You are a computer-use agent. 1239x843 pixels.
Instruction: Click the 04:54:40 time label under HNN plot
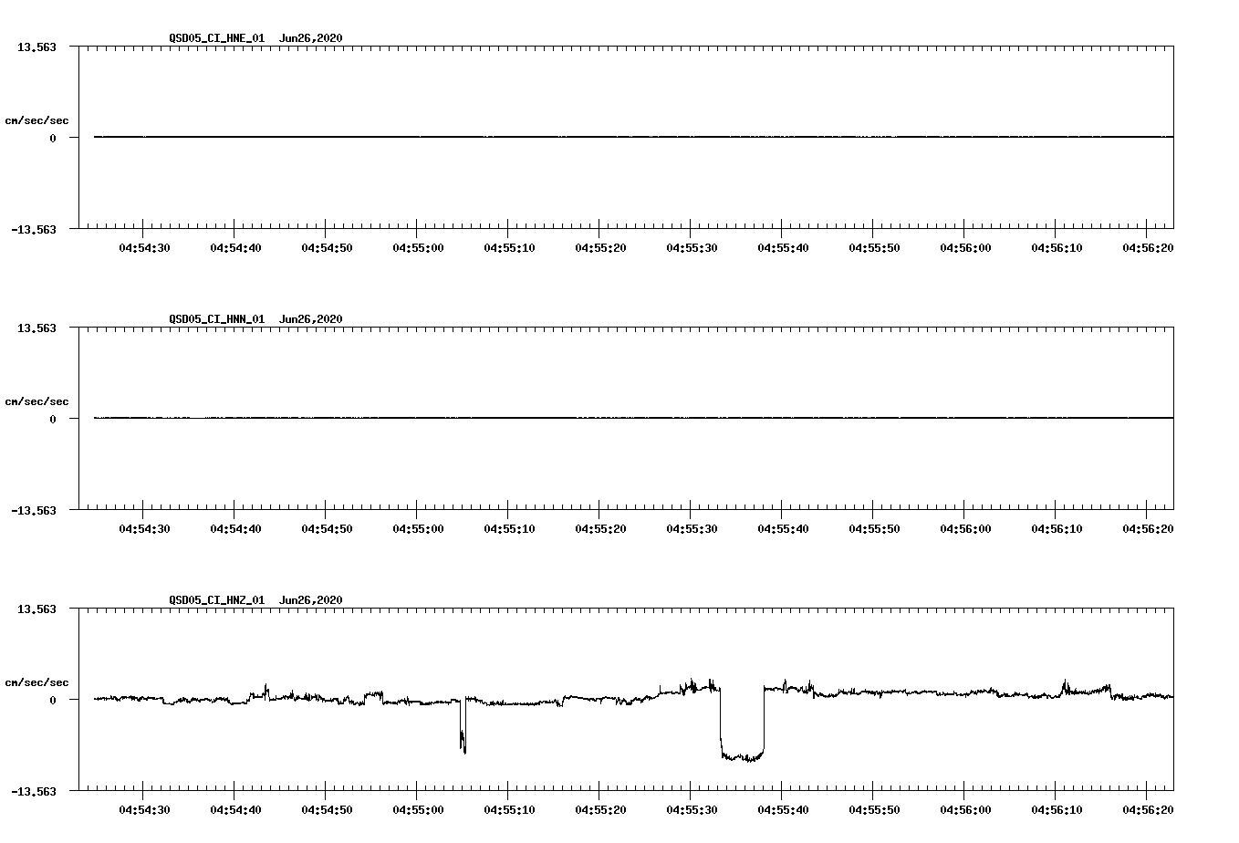(235, 529)
